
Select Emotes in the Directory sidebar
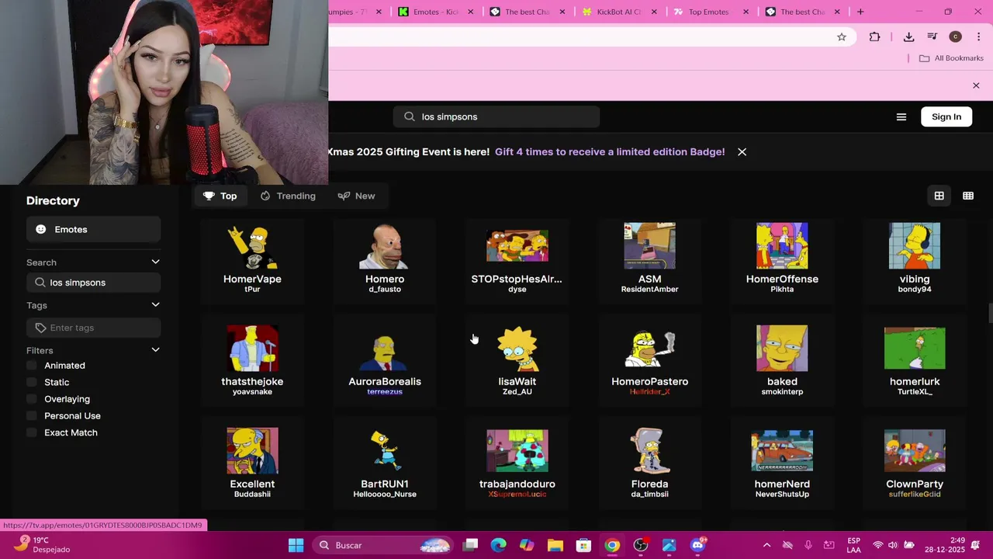tap(93, 229)
